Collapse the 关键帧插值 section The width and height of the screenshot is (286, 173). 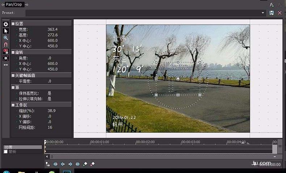click(13, 75)
